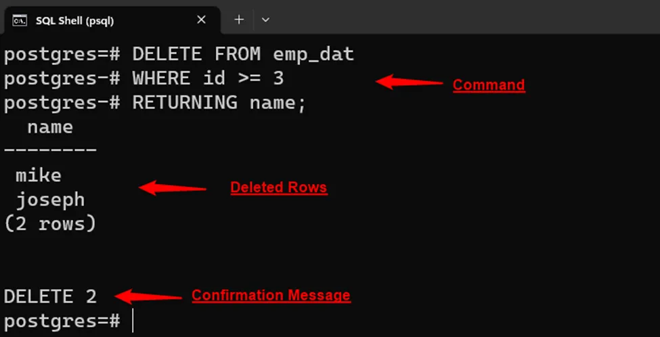Click the mike result row

[39, 175]
